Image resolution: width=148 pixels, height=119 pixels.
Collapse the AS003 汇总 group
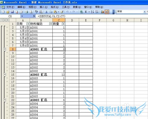(5, 100)
